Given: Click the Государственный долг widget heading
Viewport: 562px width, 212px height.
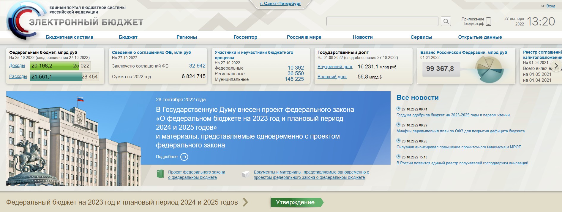Looking at the screenshot, I should point(343,52).
